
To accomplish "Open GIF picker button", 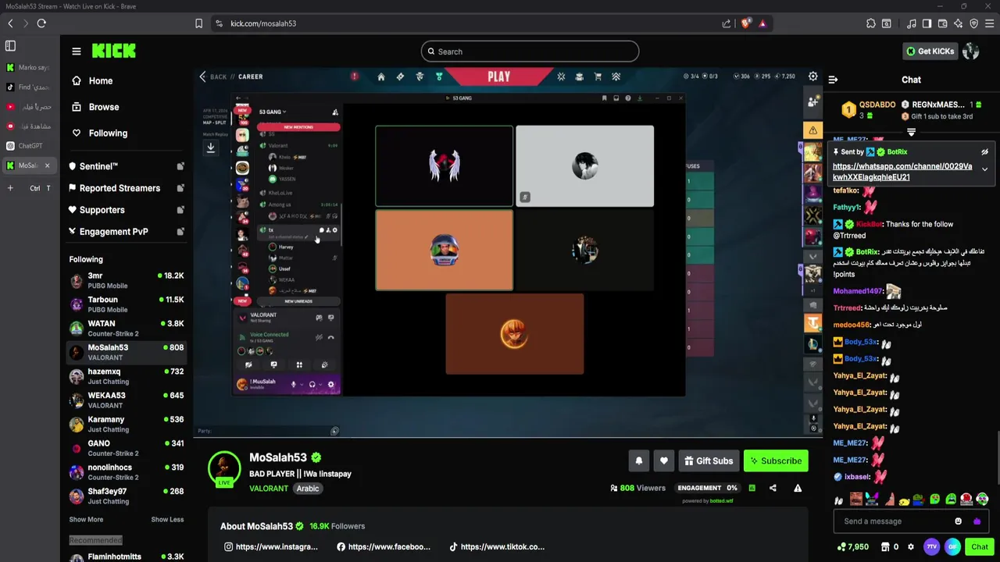I will (952, 547).
